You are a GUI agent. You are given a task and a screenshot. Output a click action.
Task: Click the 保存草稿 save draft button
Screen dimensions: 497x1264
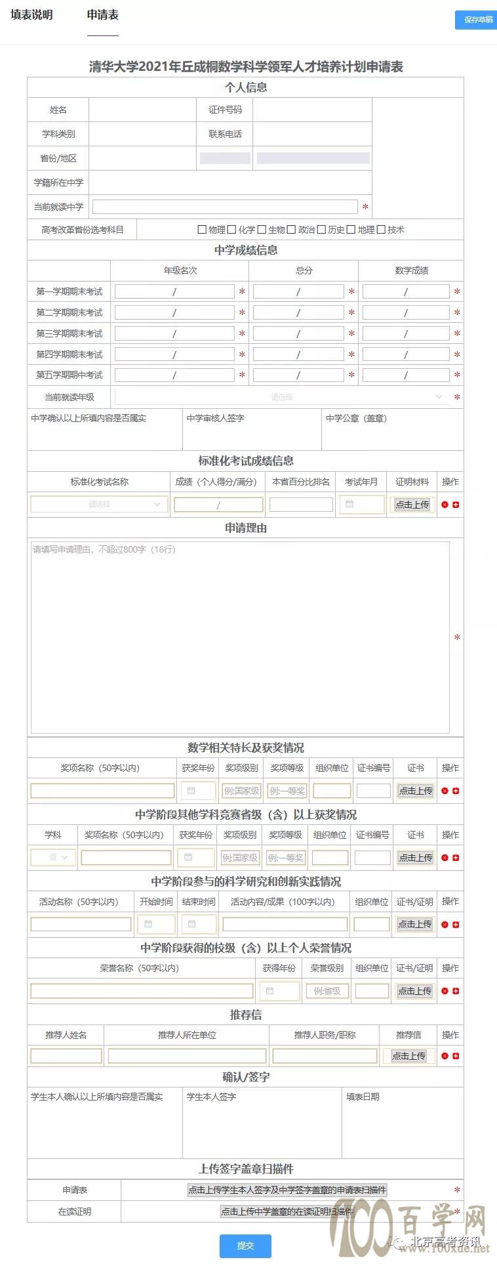tap(477, 20)
